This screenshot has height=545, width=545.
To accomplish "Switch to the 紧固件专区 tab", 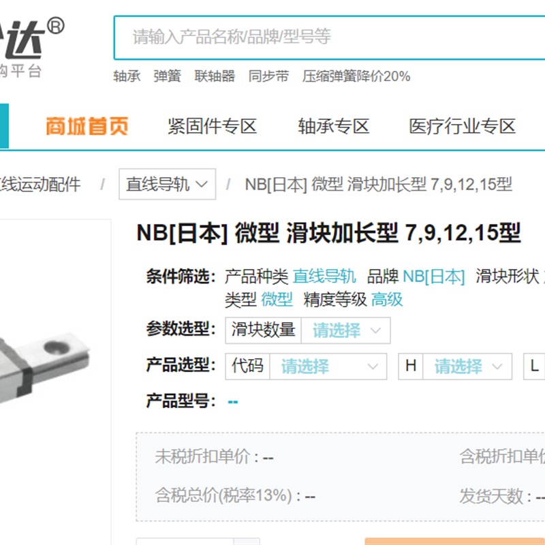I will click(212, 126).
